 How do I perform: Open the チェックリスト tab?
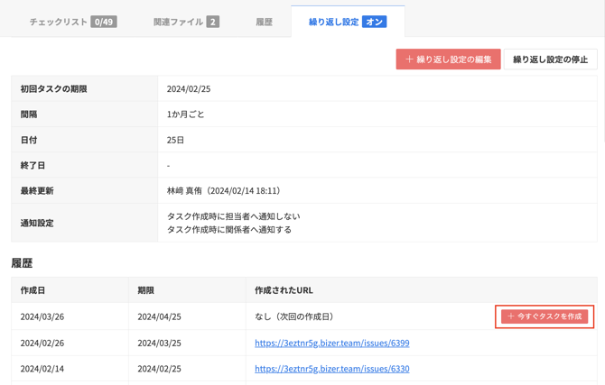59,22
